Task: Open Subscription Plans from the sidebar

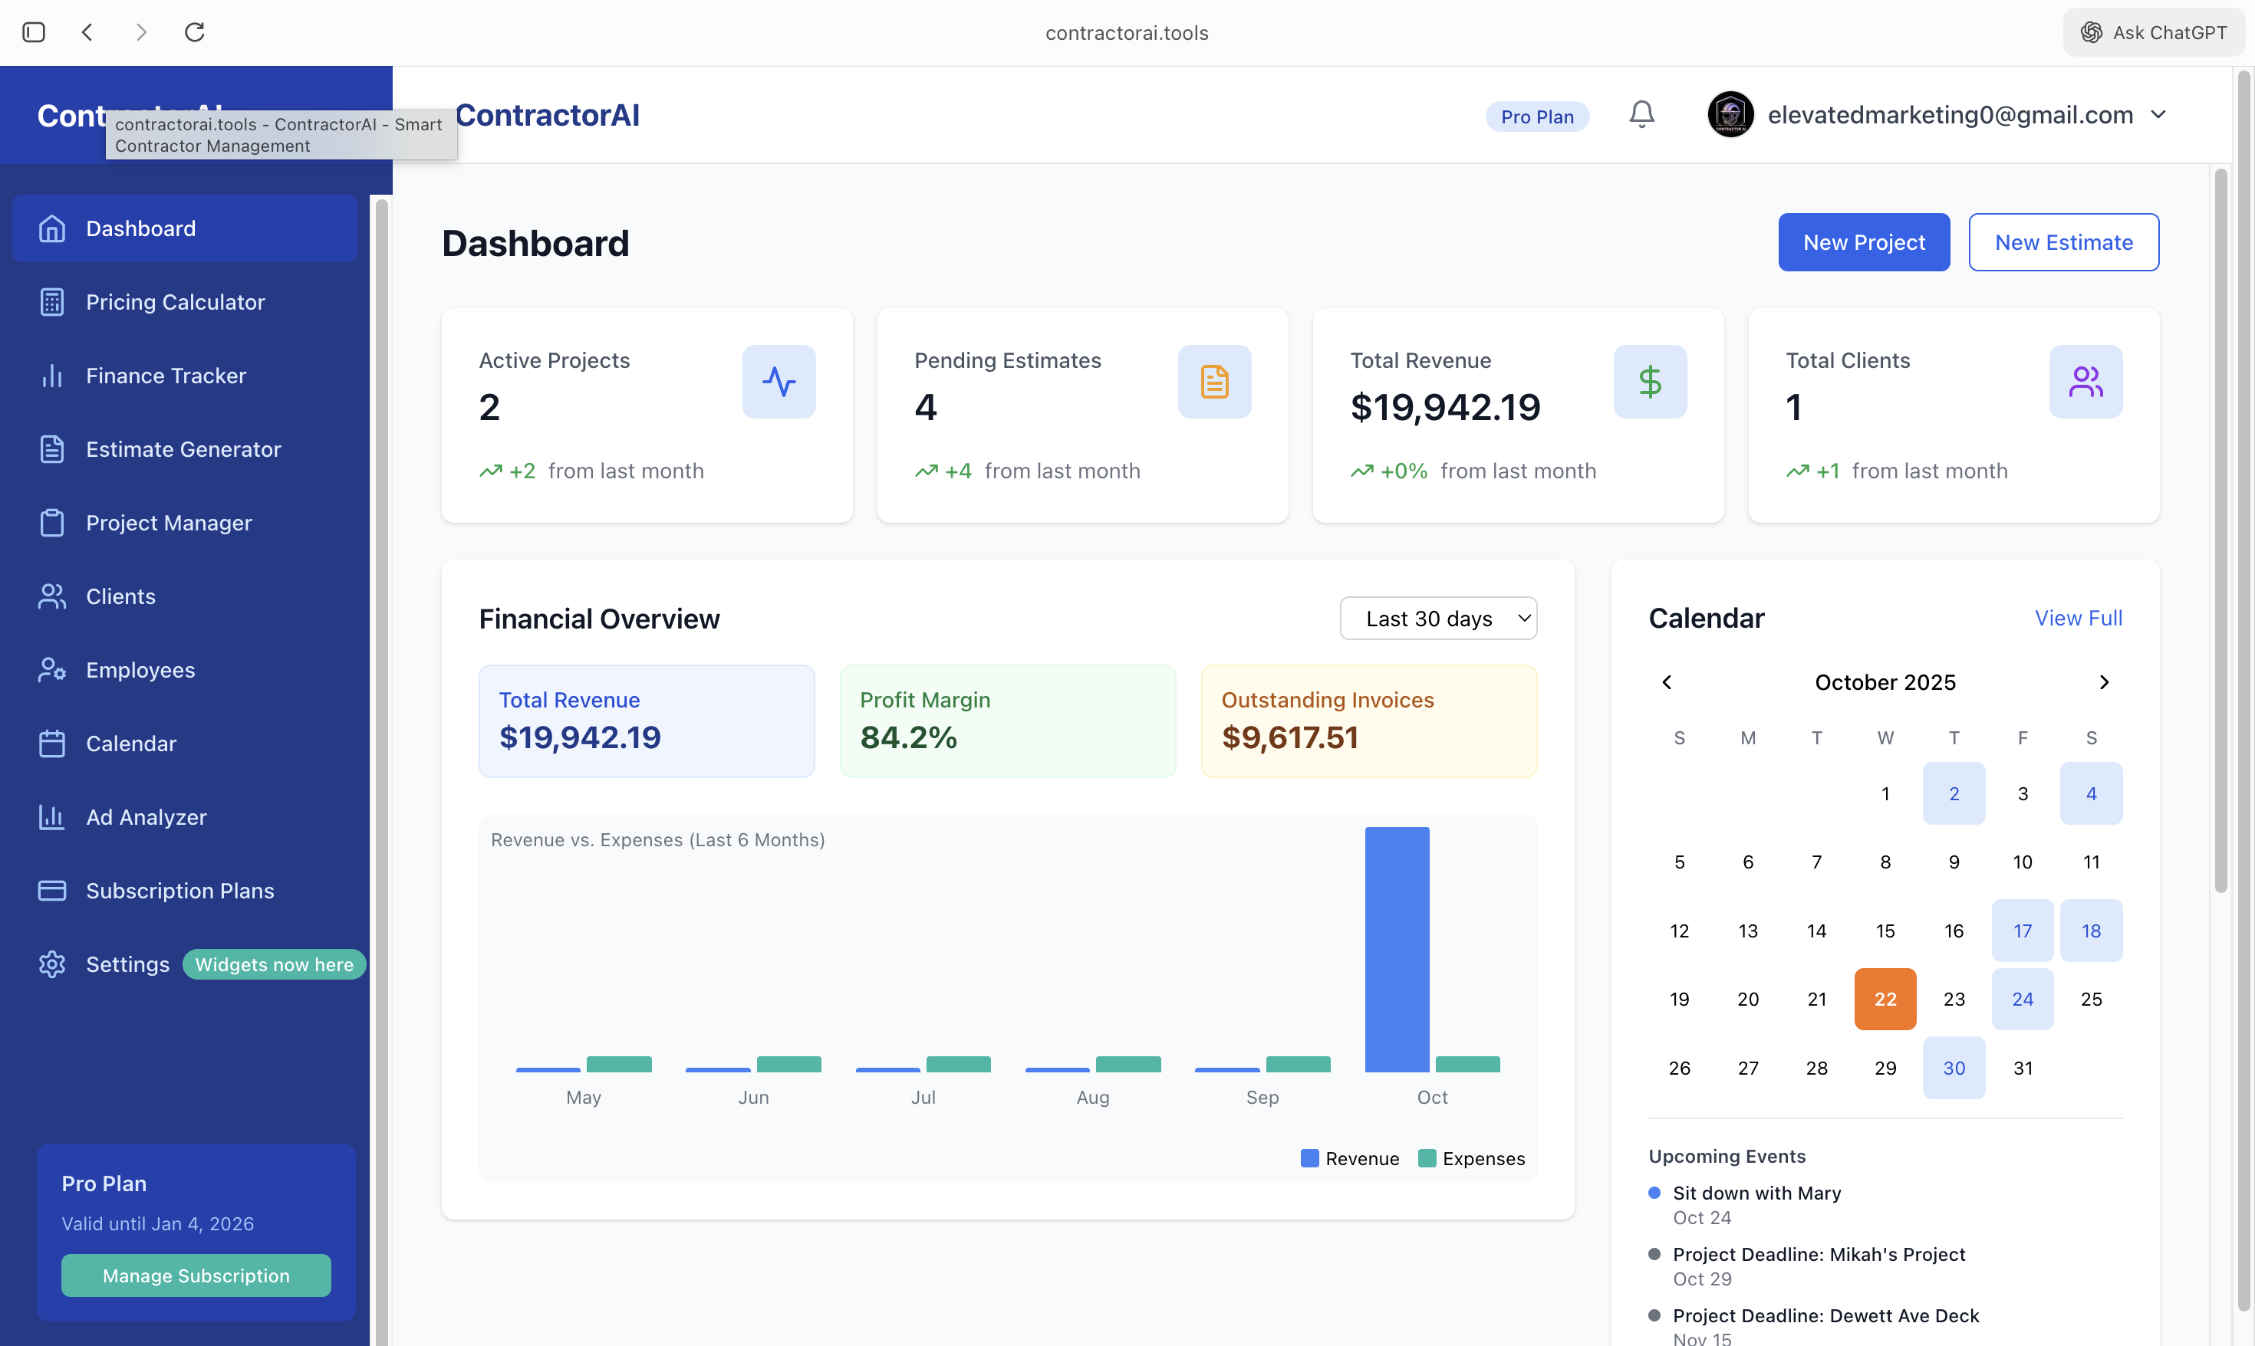Action: [x=179, y=890]
